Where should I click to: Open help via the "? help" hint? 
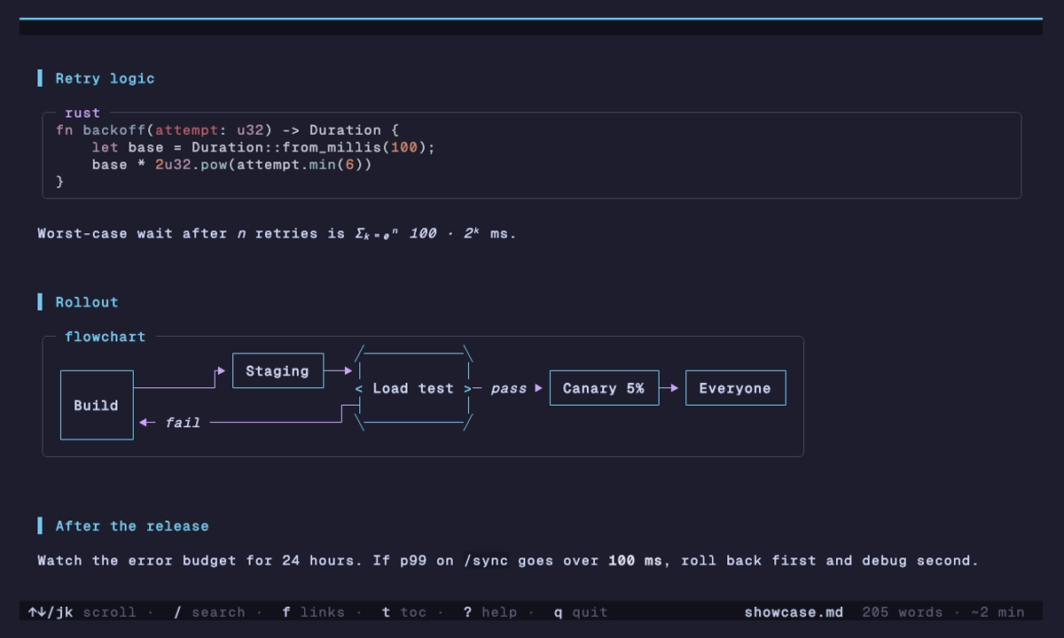[490, 612]
